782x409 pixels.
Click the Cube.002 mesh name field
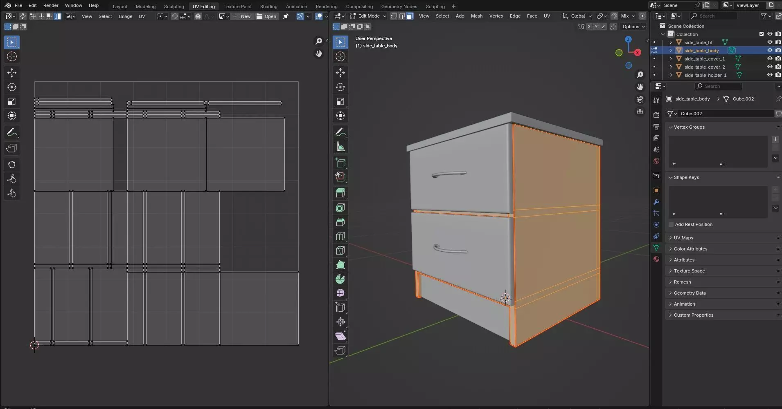click(x=724, y=114)
